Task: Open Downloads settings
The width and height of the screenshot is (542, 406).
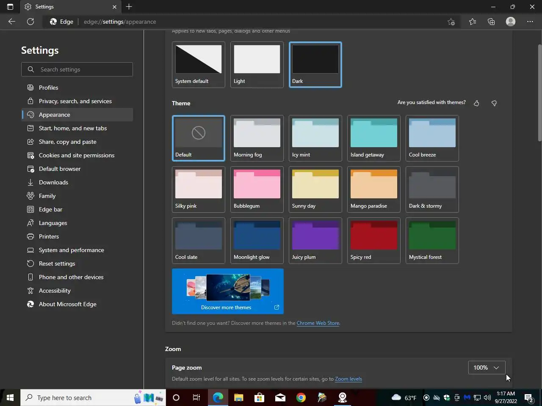Action: click(x=77, y=182)
